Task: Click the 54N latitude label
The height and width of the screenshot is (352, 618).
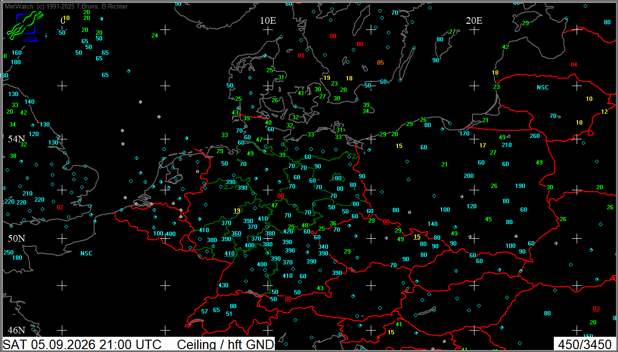Action: [16, 139]
